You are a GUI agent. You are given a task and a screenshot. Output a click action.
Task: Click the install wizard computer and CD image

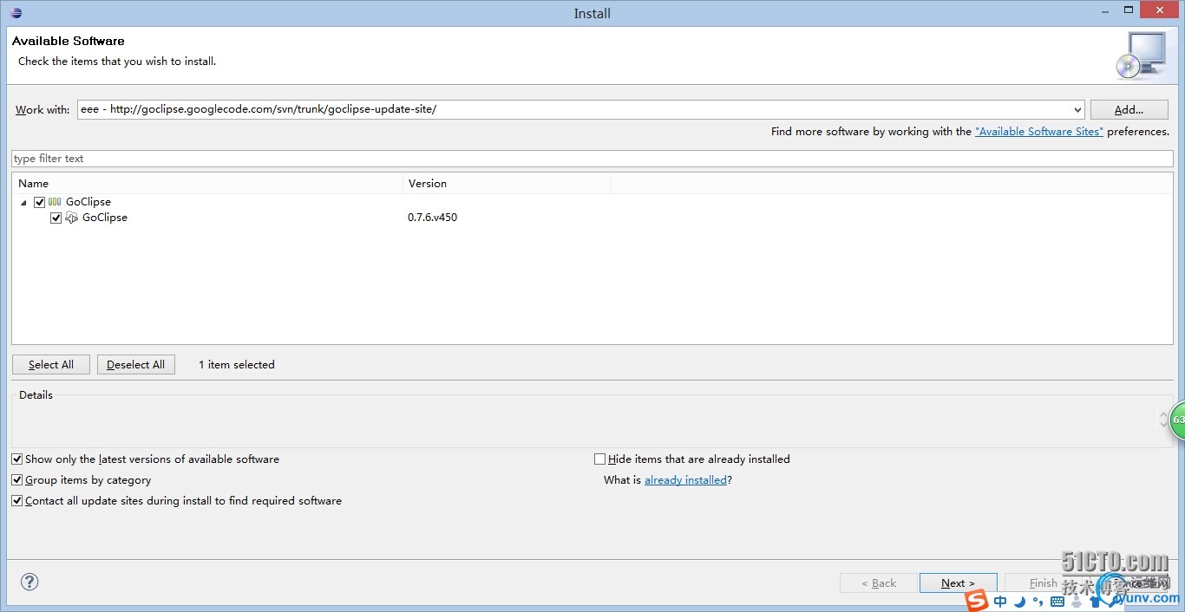tap(1140, 55)
